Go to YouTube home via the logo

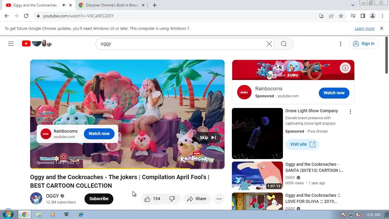tap(37, 43)
